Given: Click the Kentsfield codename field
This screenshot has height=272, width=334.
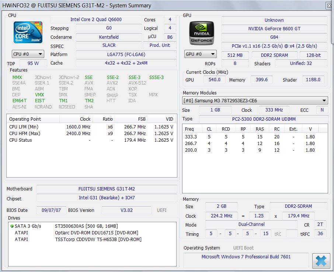Looking at the screenshot, I should click(x=109, y=37).
